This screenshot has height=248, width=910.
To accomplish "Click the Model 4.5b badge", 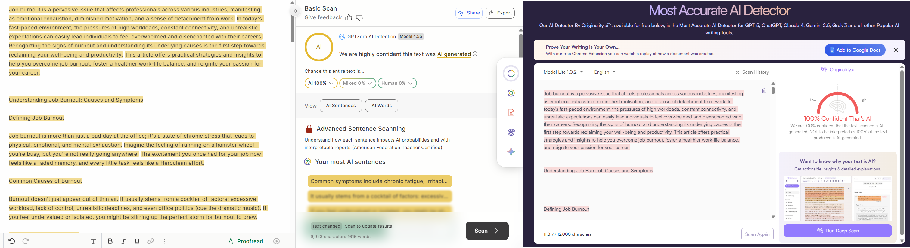I will coord(411,36).
